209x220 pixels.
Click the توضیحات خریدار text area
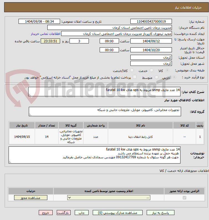pyautogui.click(x=94, y=155)
